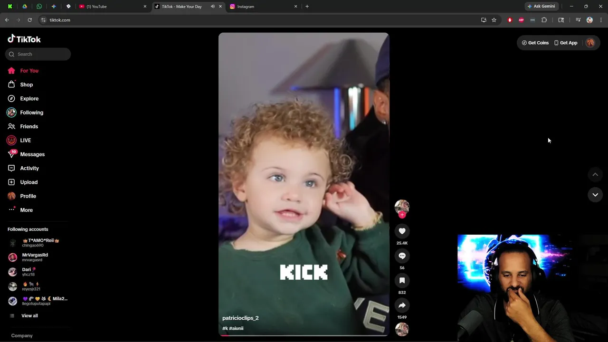Image resolution: width=608 pixels, height=342 pixels.
Task: Open the For You feed
Action: pos(23,71)
